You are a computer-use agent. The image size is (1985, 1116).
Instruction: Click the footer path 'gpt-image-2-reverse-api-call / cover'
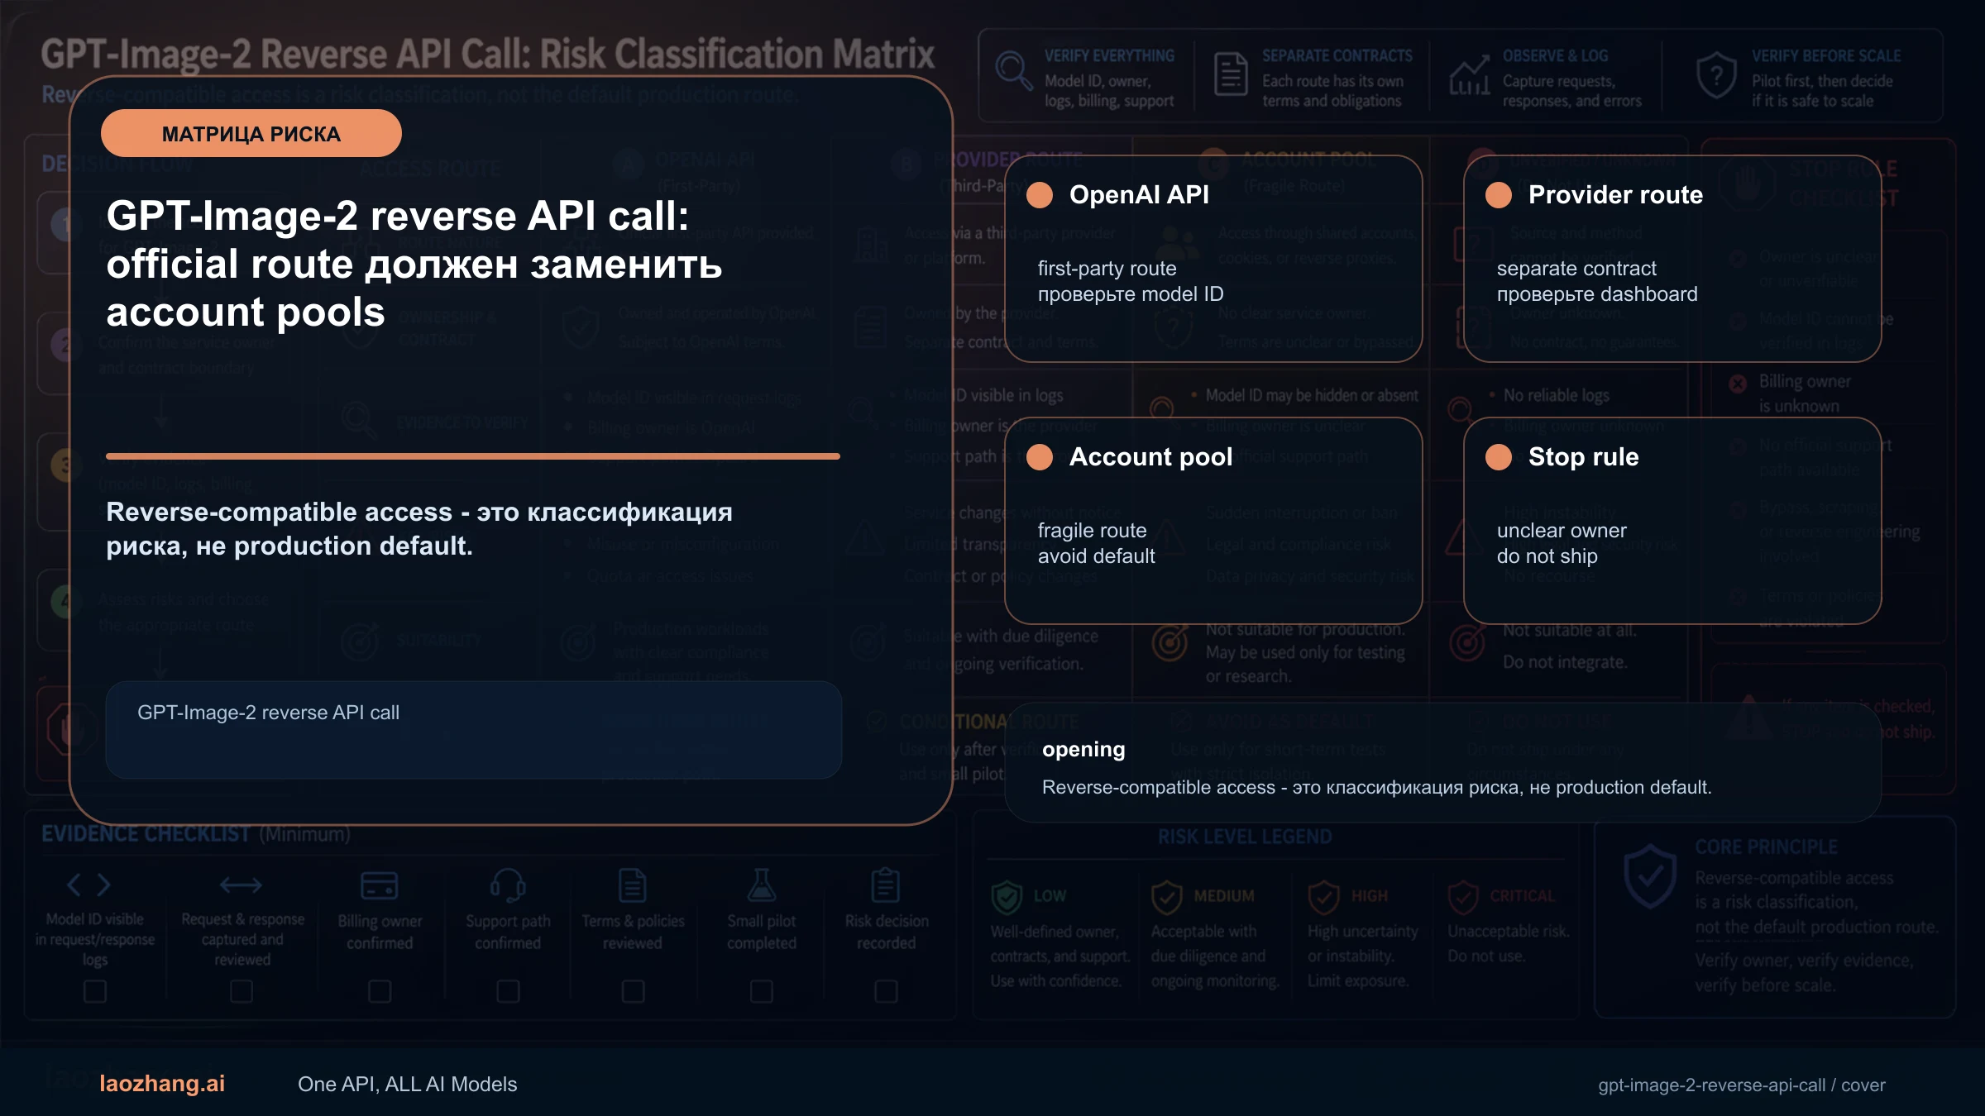pos(1742,1085)
